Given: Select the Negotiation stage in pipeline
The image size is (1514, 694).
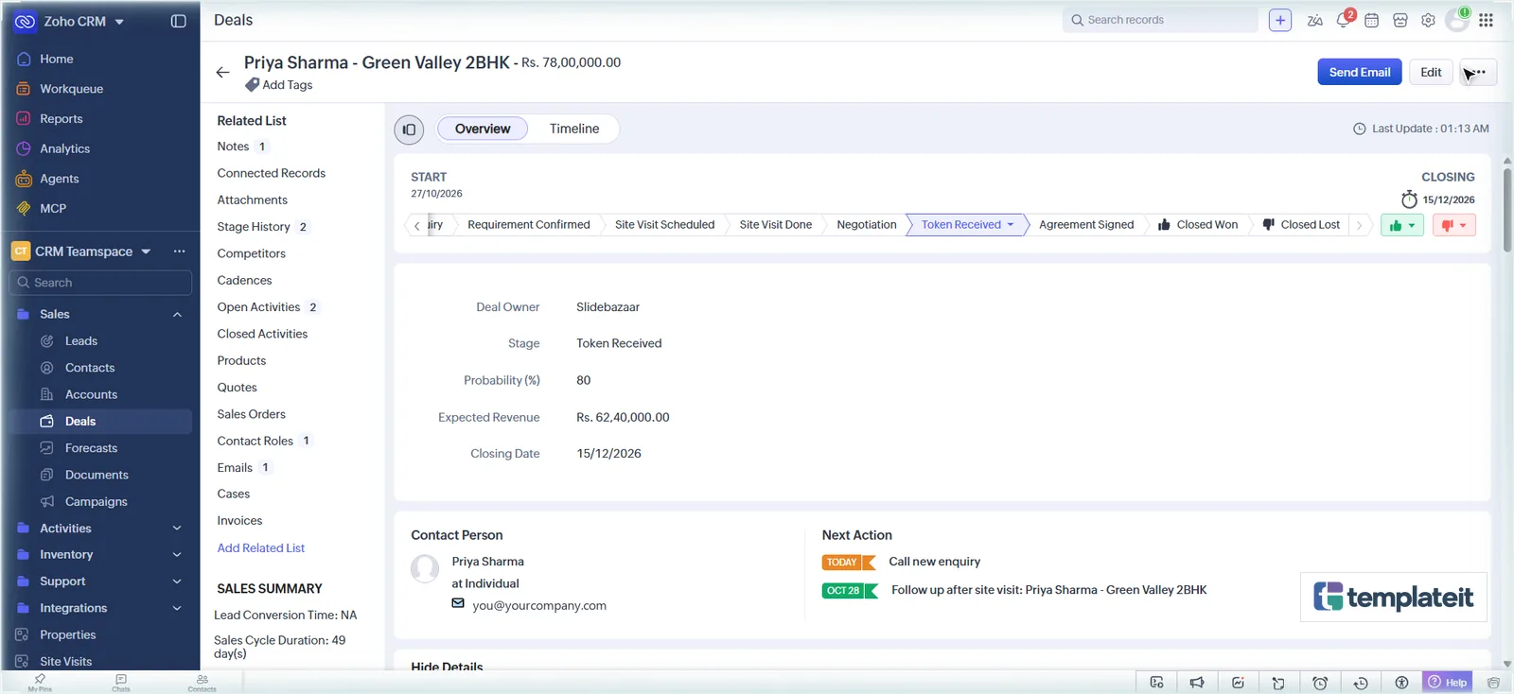Looking at the screenshot, I should pyautogui.click(x=867, y=225).
